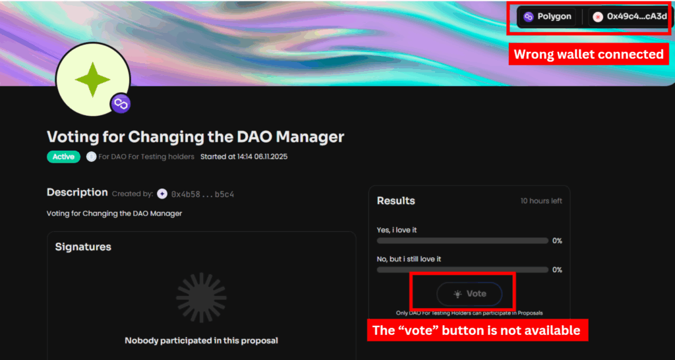Click the empty-state sunburst icon in Signatures
Screen dimensions: 675x360
click(201, 297)
